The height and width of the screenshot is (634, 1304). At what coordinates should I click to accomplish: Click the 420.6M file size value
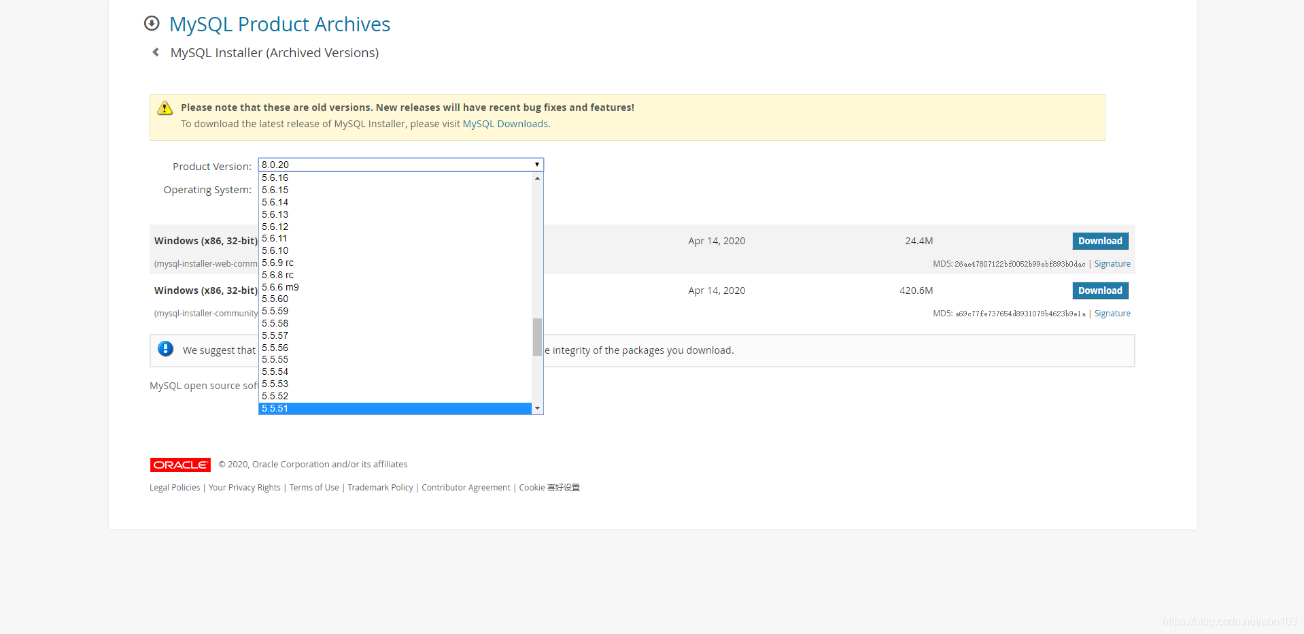[916, 290]
